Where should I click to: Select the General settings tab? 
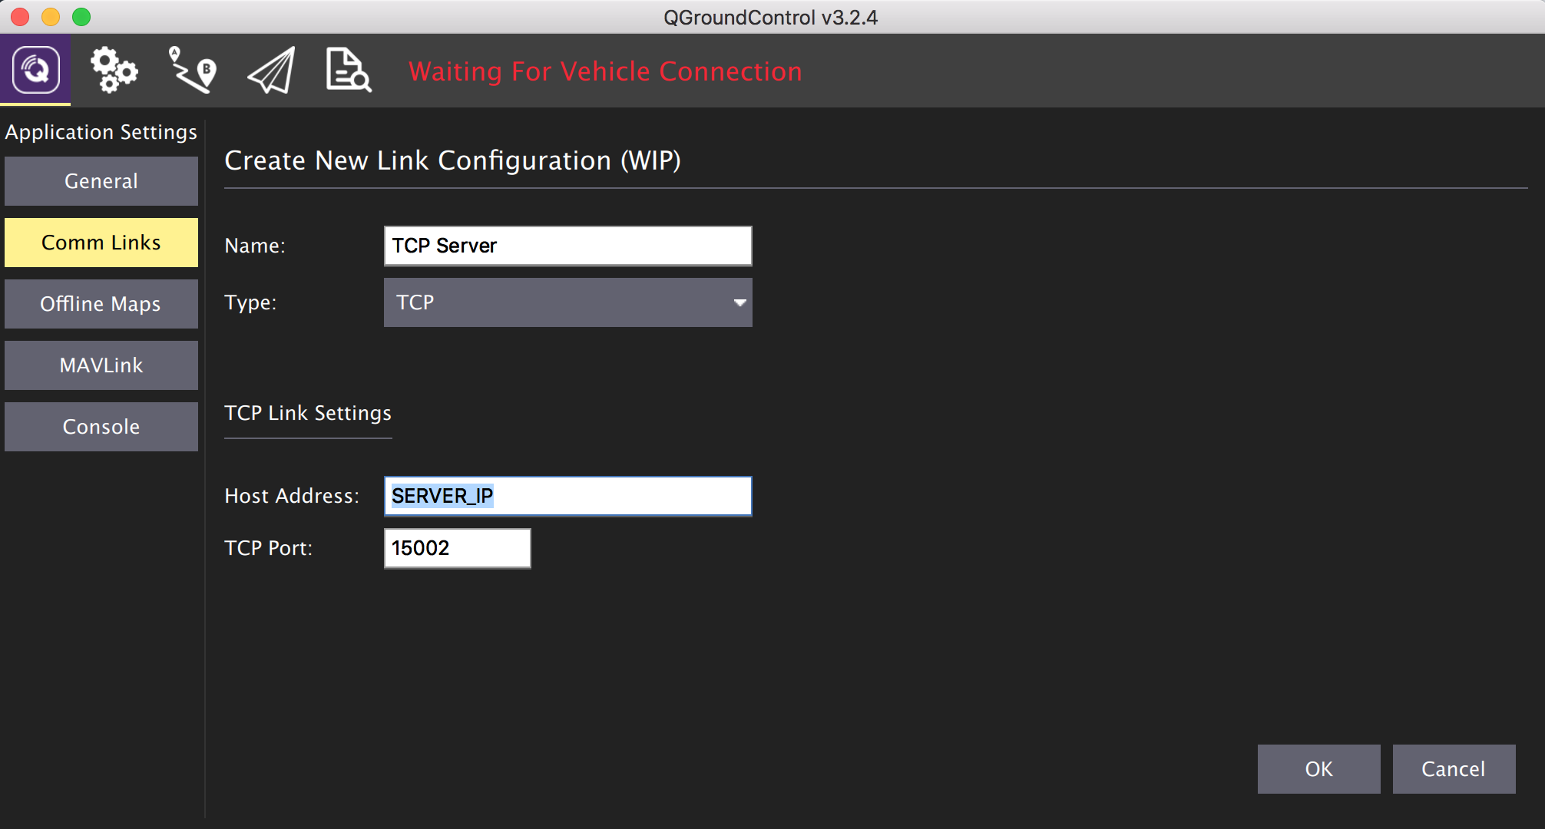[x=101, y=181]
